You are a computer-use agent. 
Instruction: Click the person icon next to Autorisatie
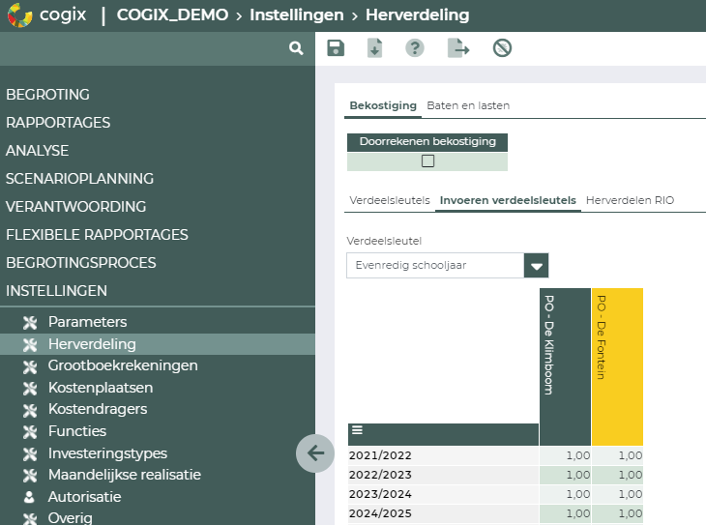(x=29, y=497)
